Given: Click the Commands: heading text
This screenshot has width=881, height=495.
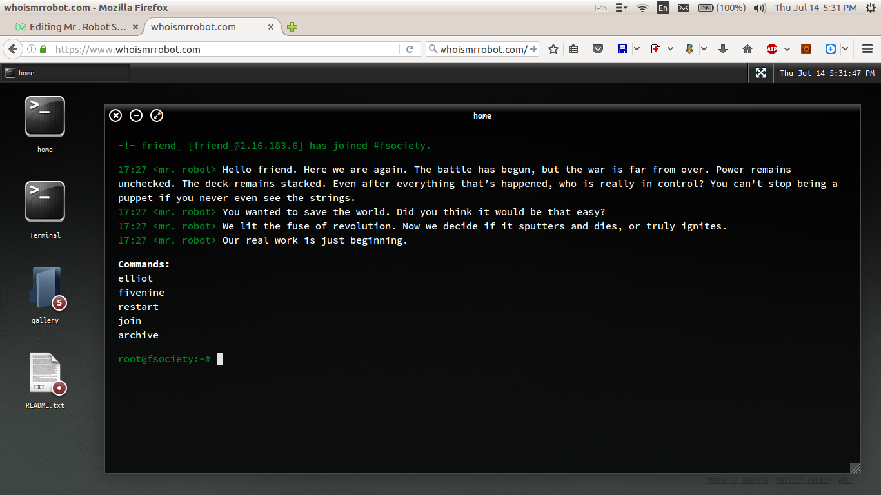Looking at the screenshot, I should (144, 264).
